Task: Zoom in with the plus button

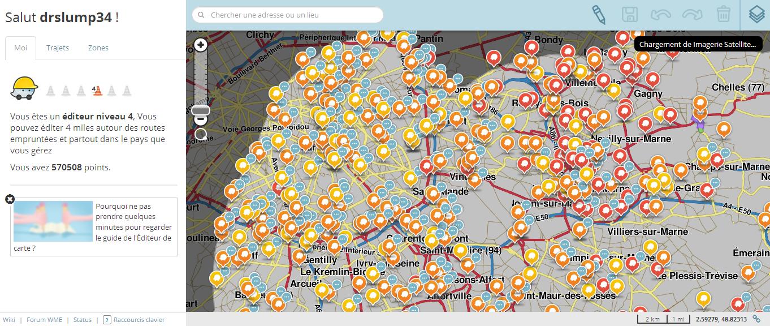Action: click(x=201, y=45)
